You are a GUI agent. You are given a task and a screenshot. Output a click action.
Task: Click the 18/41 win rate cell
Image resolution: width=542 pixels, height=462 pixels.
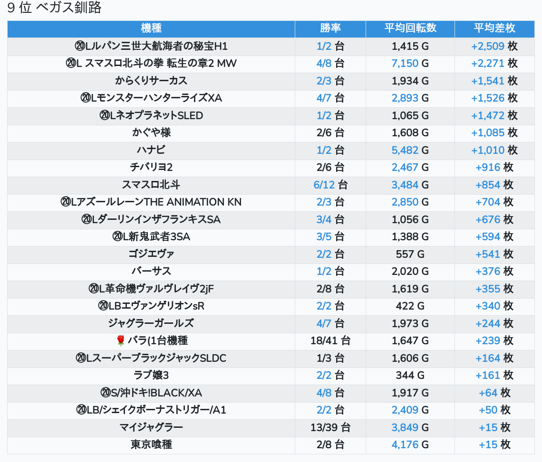pos(330,341)
